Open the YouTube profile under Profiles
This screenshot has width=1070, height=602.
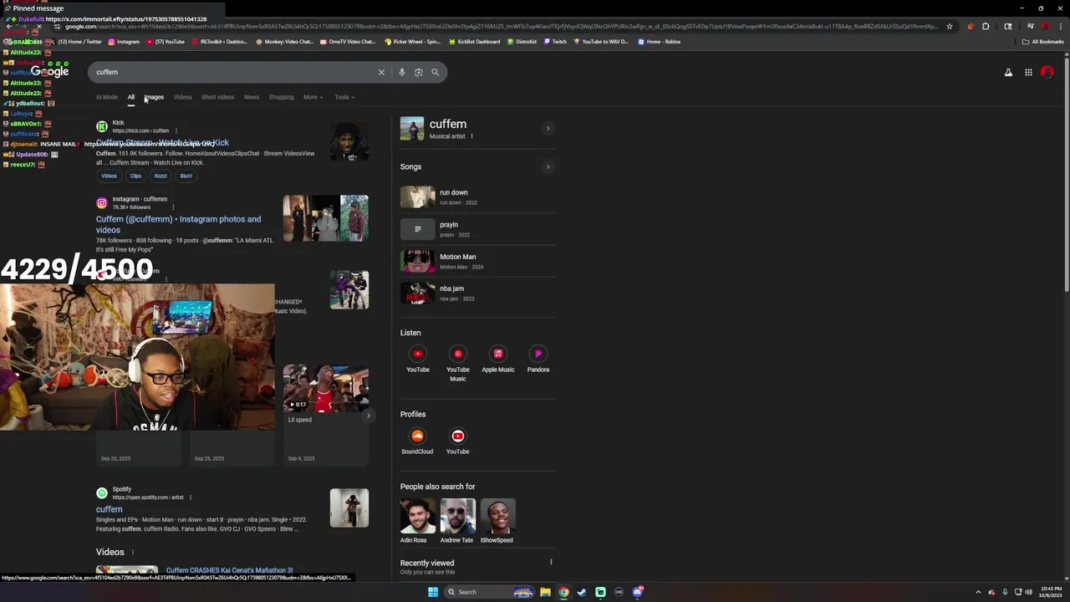(x=458, y=441)
